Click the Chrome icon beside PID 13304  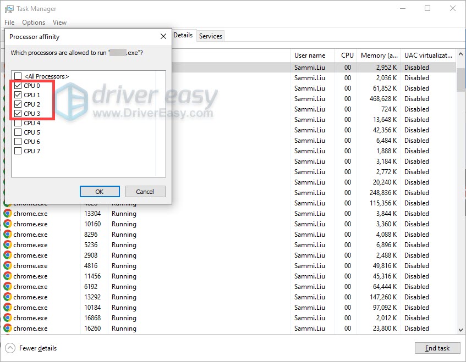(7, 214)
